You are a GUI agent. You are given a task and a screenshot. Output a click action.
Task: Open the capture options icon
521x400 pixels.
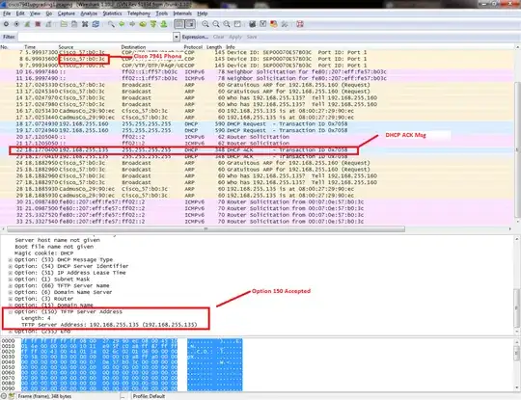click(x=16, y=24)
